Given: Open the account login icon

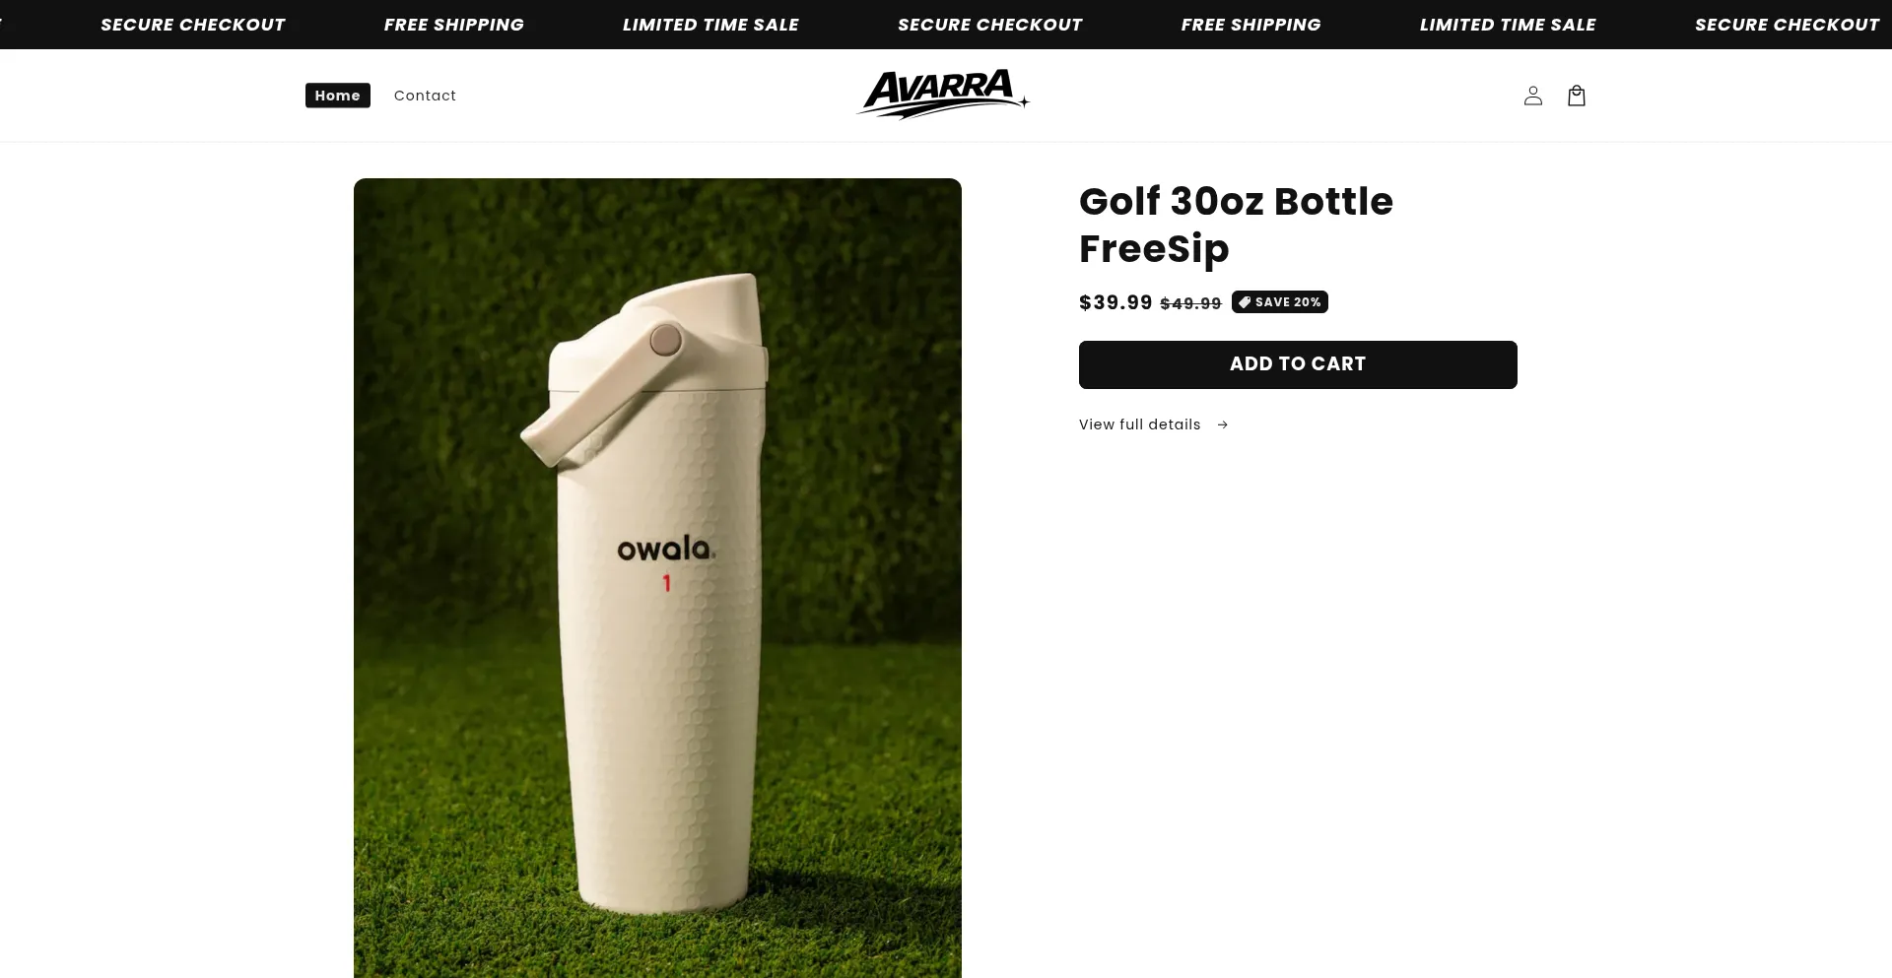Looking at the screenshot, I should click(x=1532, y=96).
